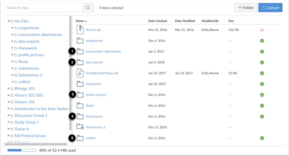The height and width of the screenshot is (156, 289).
Task: Sort by Date Created column header
Action: 158,21
